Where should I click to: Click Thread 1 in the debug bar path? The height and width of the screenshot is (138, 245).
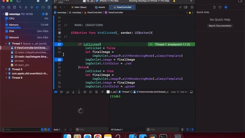(125, 92)
